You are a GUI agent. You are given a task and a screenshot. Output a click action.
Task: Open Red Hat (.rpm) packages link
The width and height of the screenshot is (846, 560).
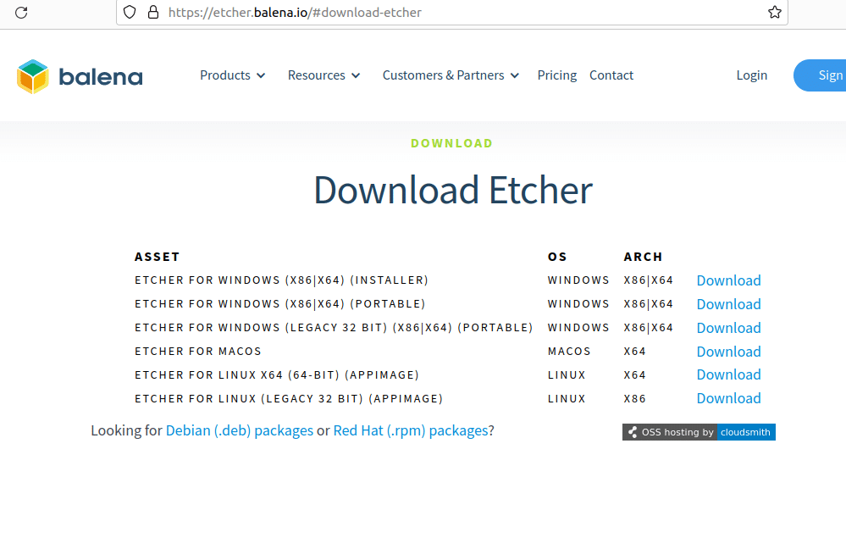pyautogui.click(x=411, y=430)
